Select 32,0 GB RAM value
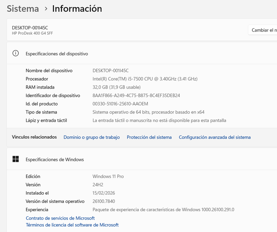The image size is (277, 232). tap(117, 87)
